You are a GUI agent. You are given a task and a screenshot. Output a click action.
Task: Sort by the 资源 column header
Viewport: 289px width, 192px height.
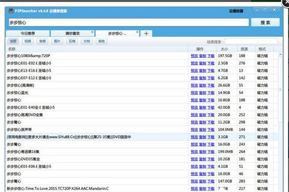(x=246, y=49)
